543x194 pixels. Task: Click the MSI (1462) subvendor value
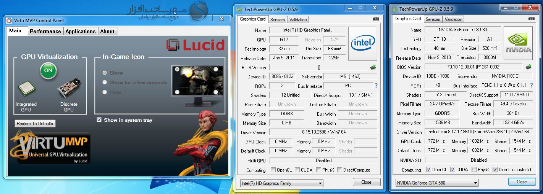(x=350, y=76)
